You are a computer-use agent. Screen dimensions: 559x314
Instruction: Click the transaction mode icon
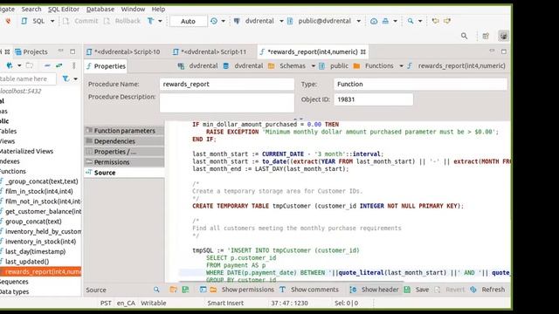[150, 21]
